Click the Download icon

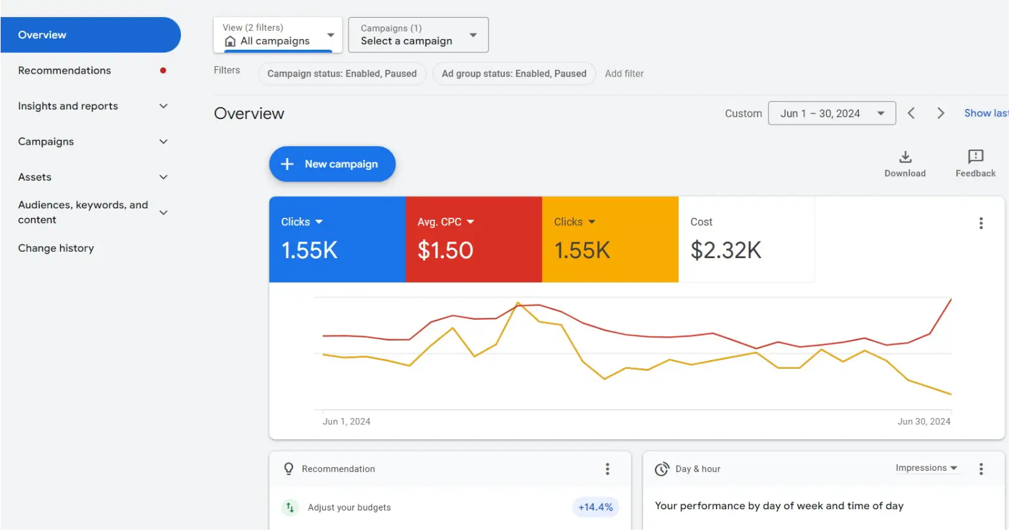coord(905,157)
